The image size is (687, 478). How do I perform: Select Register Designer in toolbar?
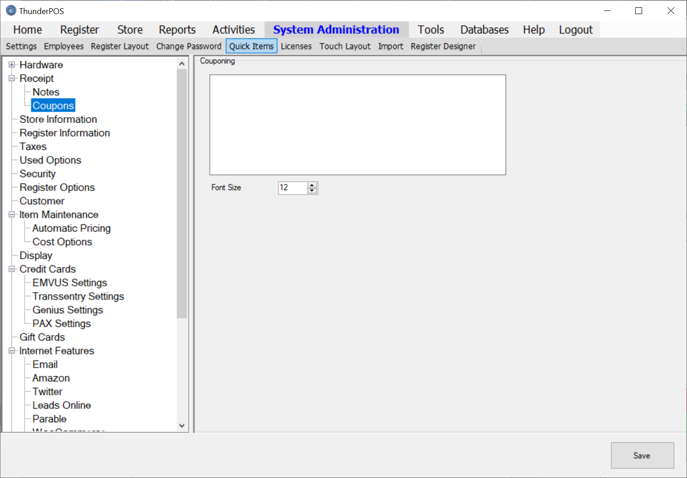443,46
